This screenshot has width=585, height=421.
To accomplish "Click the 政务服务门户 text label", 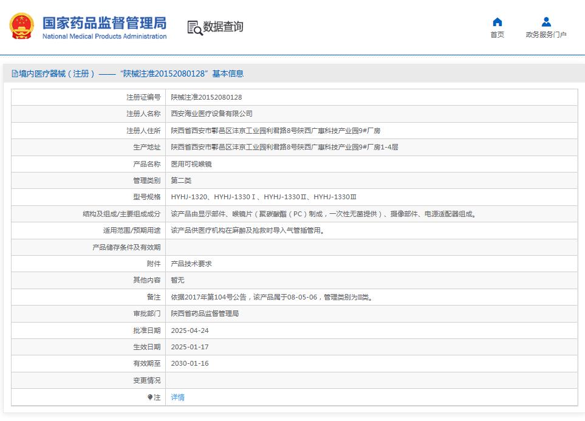I will point(546,34).
